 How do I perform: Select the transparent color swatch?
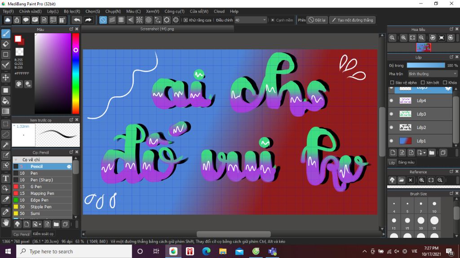point(19,52)
